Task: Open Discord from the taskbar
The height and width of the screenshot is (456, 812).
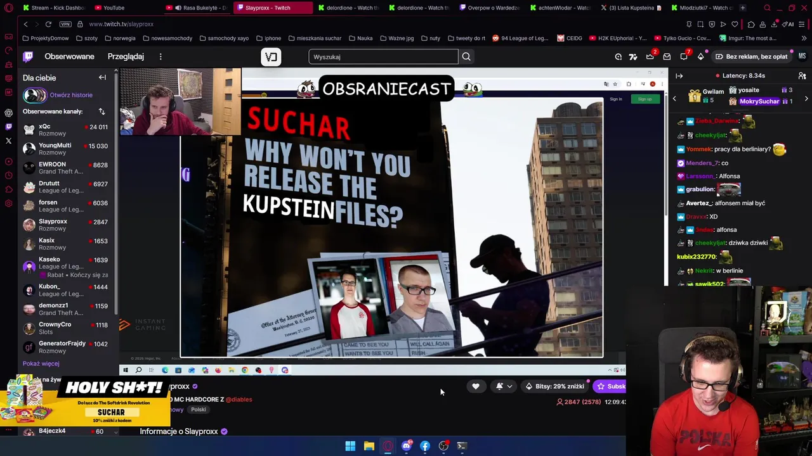Action: point(406,446)
